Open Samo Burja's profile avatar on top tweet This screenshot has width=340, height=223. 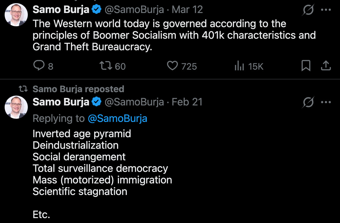coord(16,14)
